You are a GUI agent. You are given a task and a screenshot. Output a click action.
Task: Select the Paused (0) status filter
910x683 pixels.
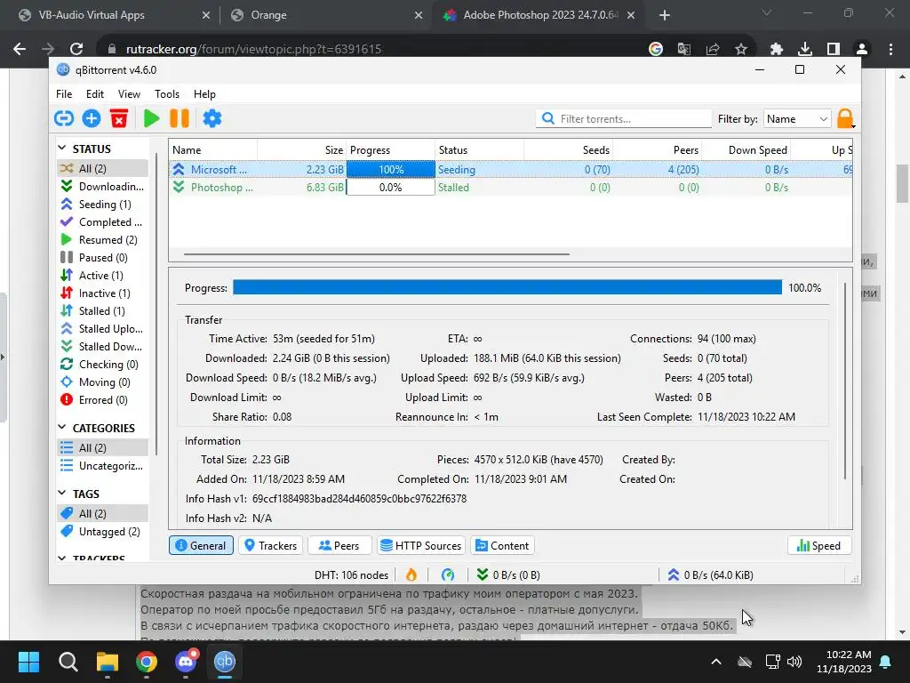[x=103, y=257]
